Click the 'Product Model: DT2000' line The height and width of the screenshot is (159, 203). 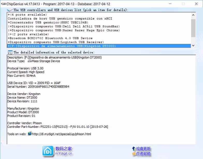coord(23,112)
